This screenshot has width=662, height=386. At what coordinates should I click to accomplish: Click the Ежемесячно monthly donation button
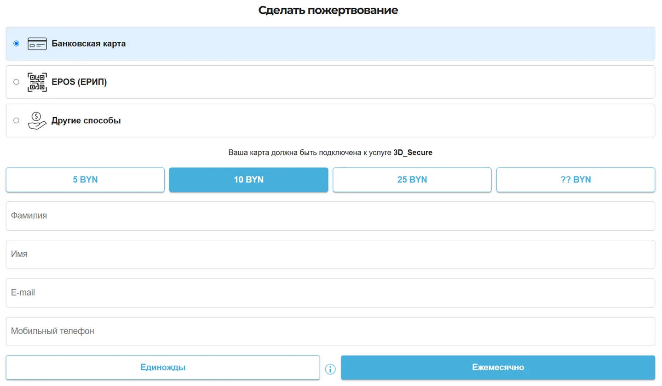[x=497, y=367]
